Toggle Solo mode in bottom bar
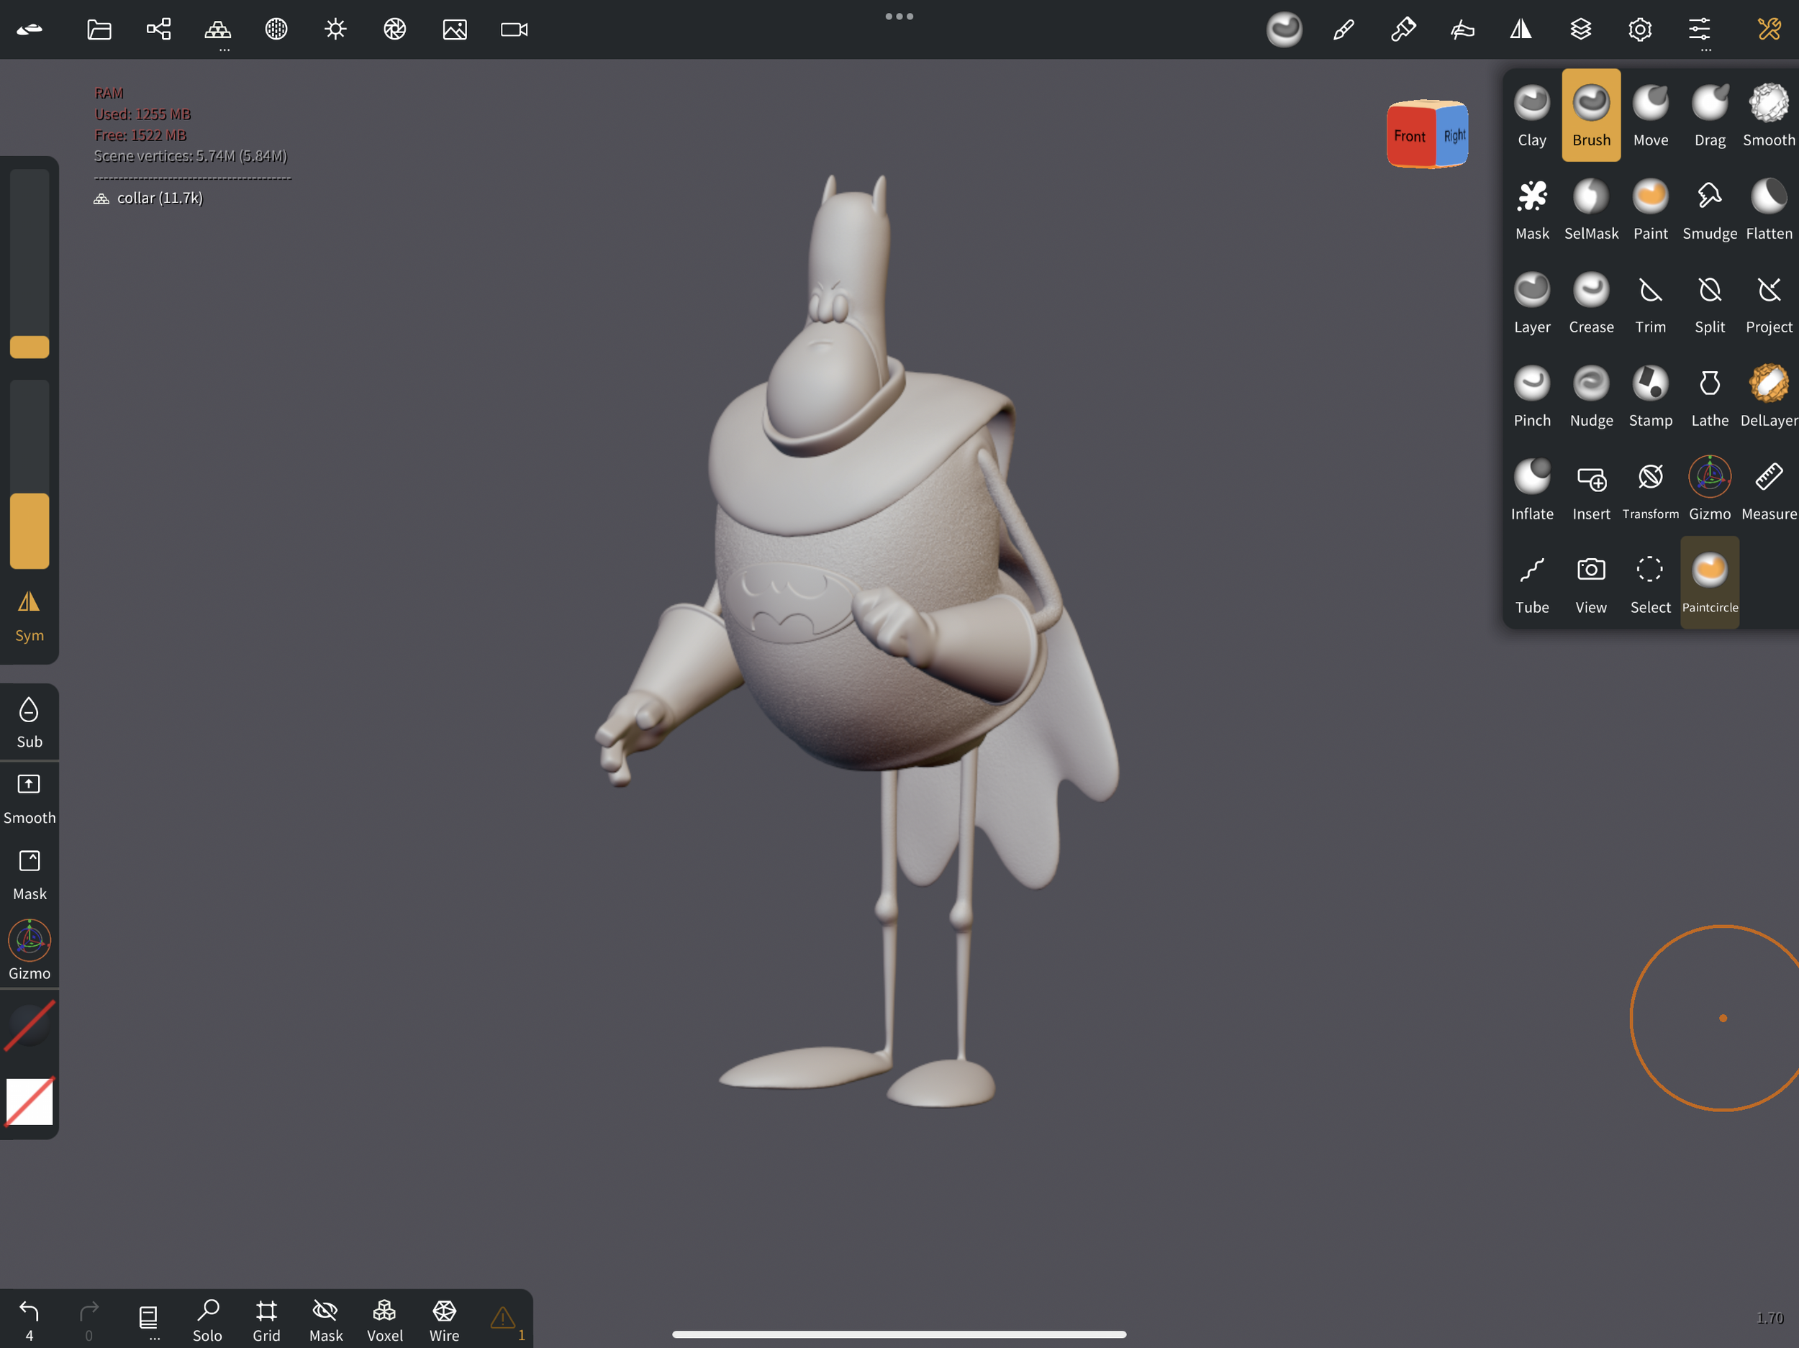 [207, 1321]
